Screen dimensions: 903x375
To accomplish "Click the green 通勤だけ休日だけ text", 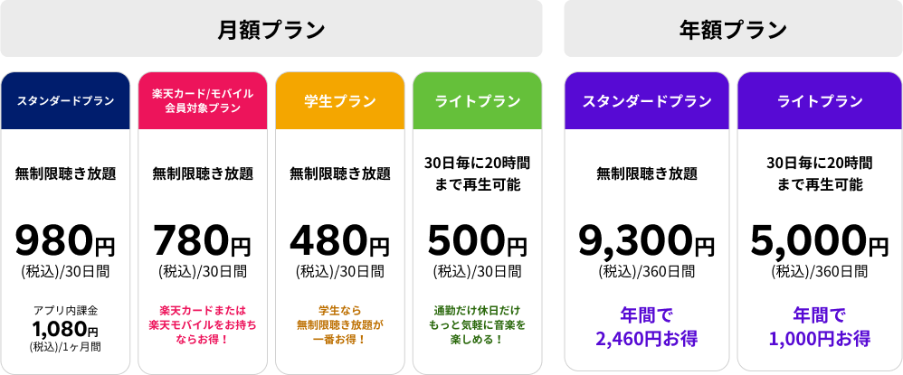I will 478,325.
